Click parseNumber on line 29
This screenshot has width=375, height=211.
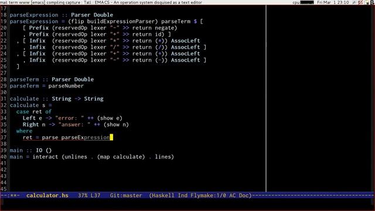[x=66, y=86]
